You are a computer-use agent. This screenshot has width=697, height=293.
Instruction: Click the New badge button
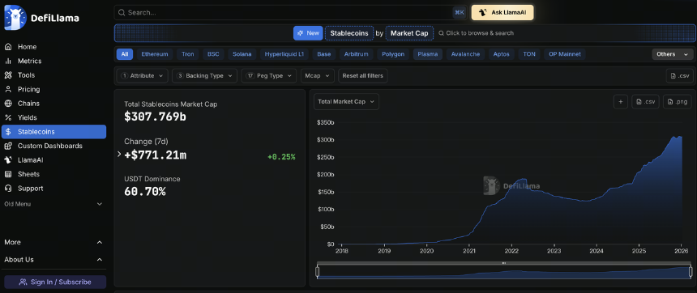coord(308,33)
